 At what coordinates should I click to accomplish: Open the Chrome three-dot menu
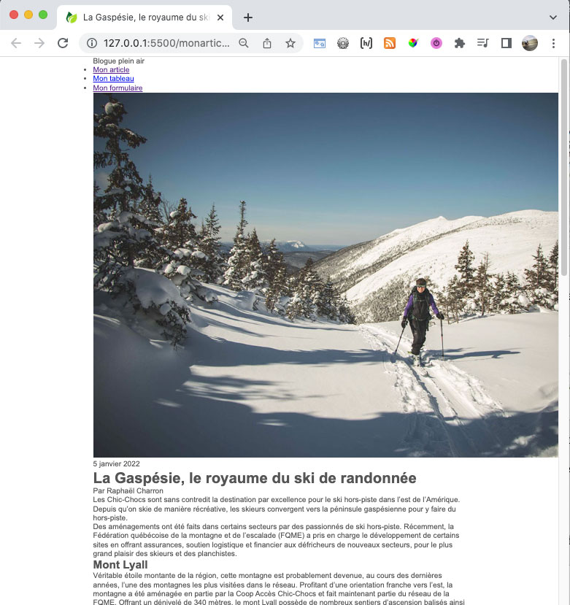point(553,43)
